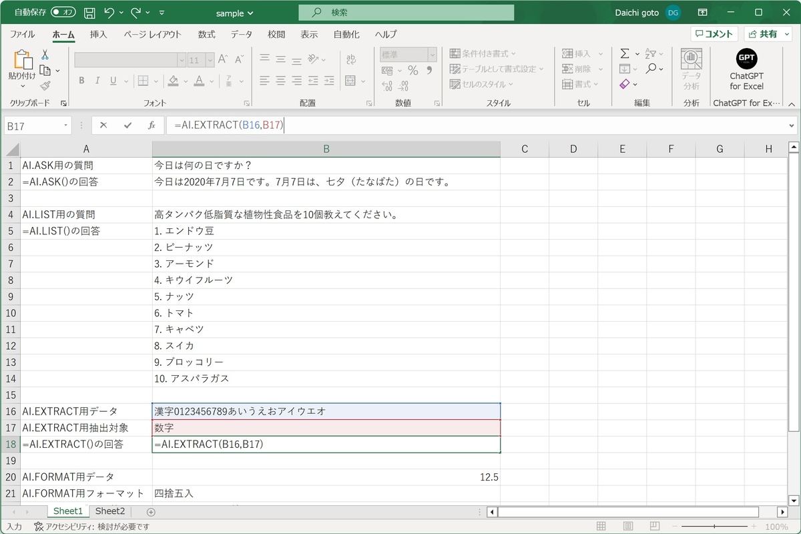Switch to the 数式 tab
This screenshot has width=801, height=534.
206,34
